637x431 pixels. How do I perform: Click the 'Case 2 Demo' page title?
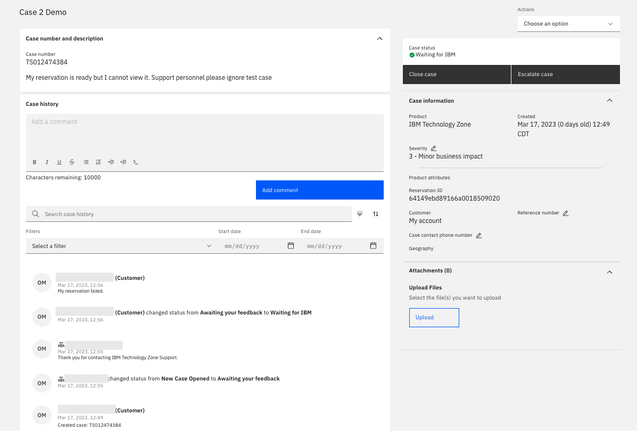point(43,12)
